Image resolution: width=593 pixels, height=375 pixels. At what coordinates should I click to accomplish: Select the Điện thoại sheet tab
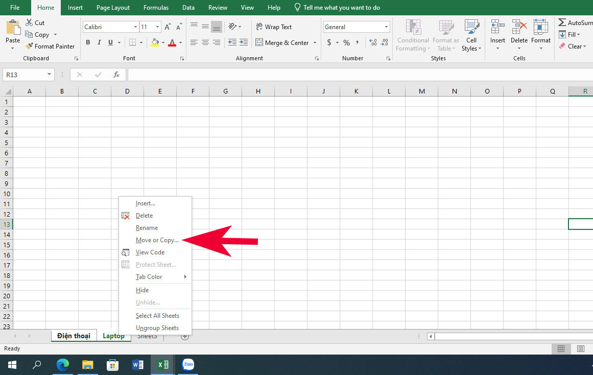[74, 336]
